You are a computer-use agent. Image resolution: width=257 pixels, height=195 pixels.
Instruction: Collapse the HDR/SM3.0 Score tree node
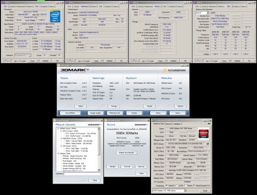click(61, 139)
